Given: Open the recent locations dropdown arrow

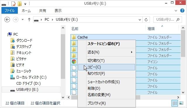Looking at the screenshot, I should 22,20.
